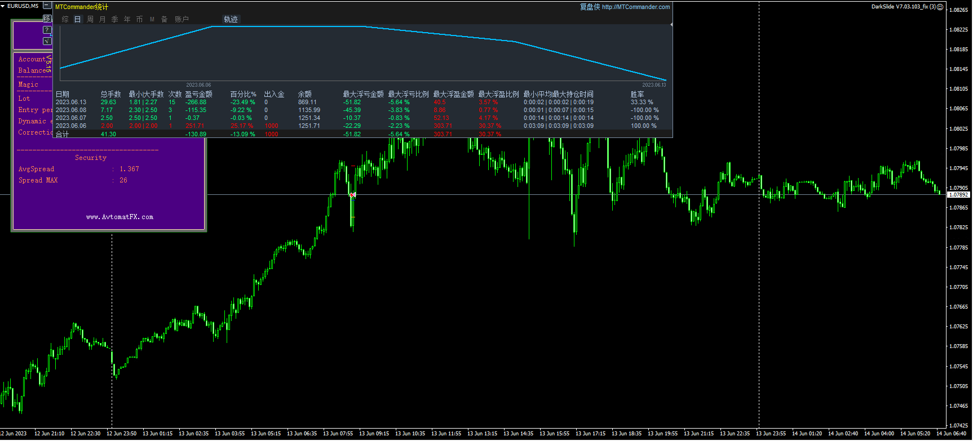Switch to the 周 weekly tab
Screen dimensions: 973x441
(x=90, y=19)
